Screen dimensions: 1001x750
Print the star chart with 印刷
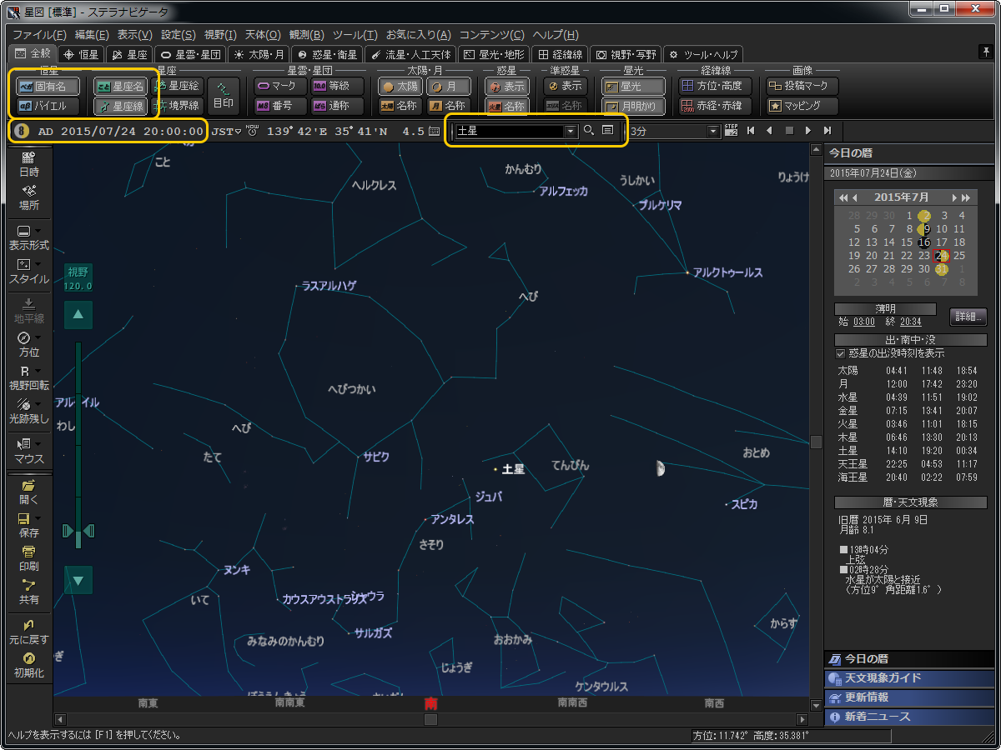point(28,558)
